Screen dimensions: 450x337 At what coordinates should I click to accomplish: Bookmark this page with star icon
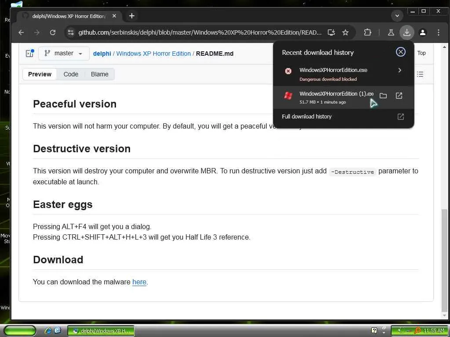click(345, 32)
